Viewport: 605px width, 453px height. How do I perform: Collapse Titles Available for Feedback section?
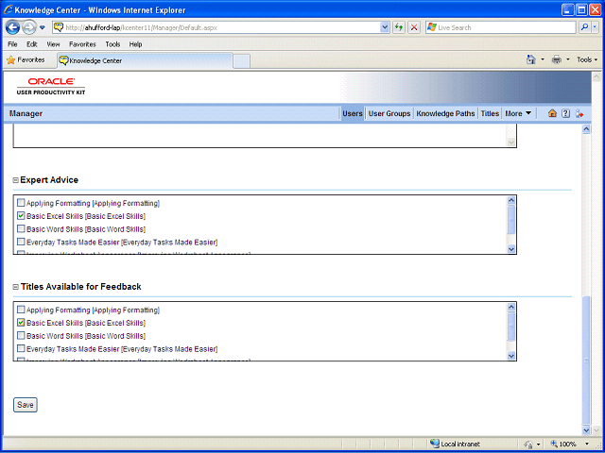point(16,287)
